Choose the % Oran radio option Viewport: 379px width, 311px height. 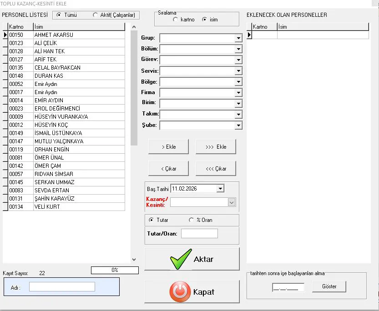coord(192,220)
